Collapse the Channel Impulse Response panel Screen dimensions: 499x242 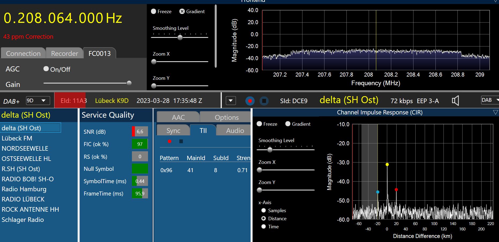click(x=495, y=112)
